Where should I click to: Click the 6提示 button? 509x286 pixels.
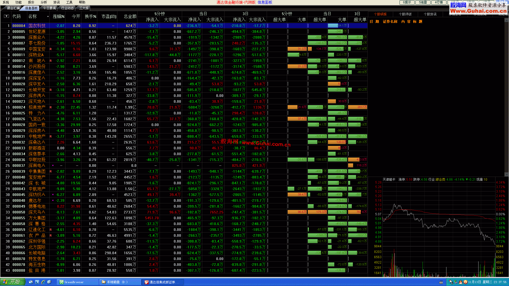tap(407, 2)
